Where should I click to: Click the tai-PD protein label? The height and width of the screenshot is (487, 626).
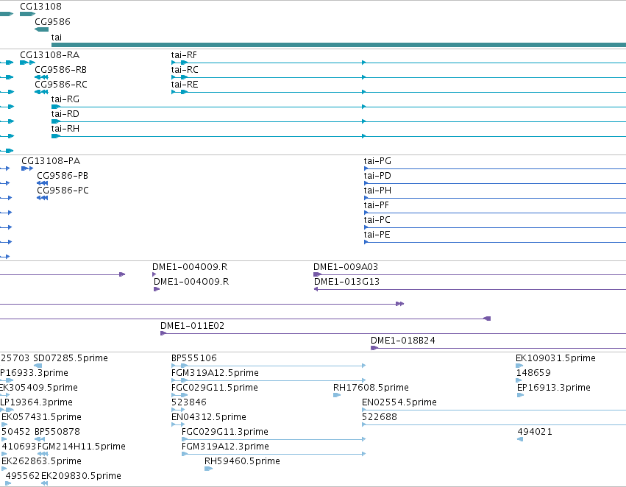(x=377, y=176)
